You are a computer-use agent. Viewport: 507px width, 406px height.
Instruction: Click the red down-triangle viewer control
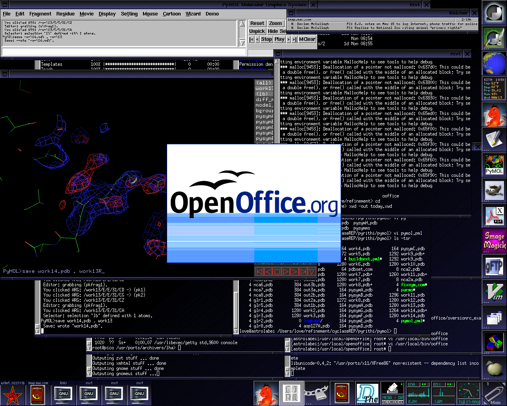pyautogui.click(x=312, y=272)
